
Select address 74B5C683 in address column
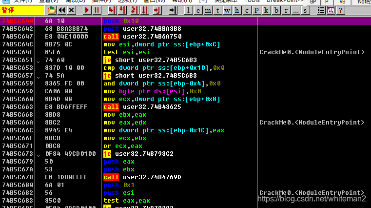tap(18, 201)
